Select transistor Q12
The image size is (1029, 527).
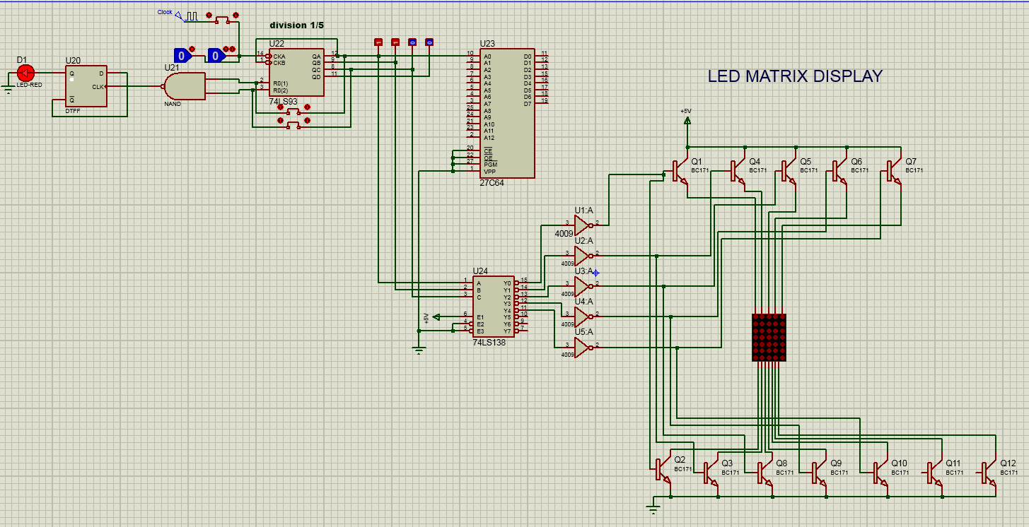989,473
